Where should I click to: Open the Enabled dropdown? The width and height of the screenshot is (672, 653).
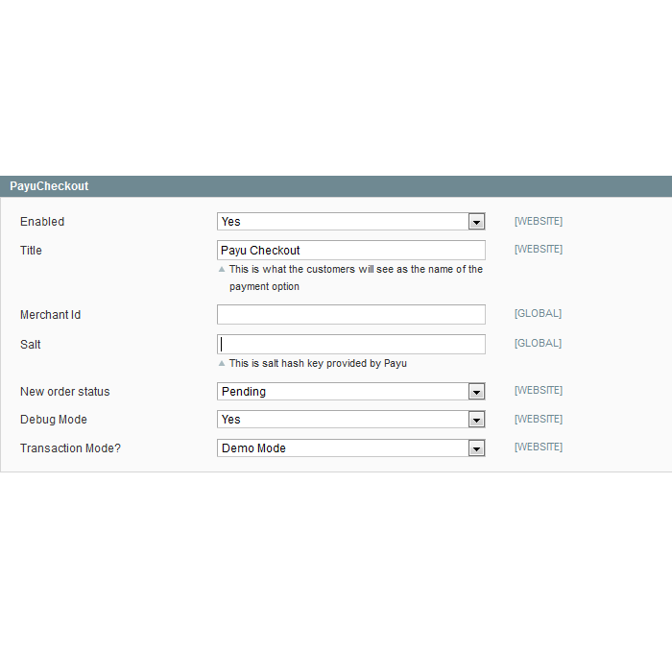tap(351, 222)
